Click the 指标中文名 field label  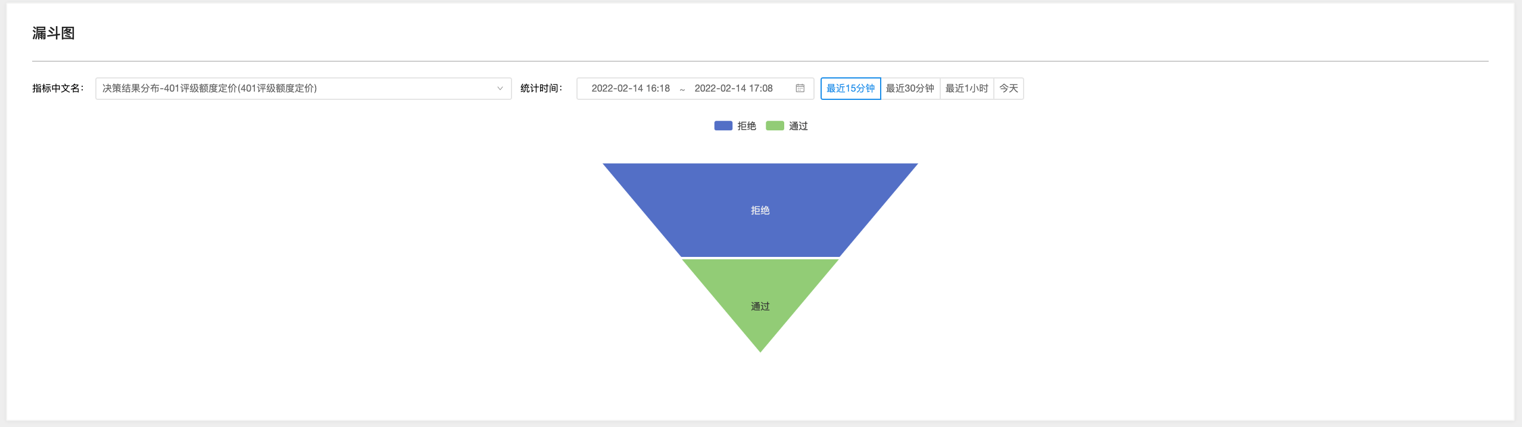[x=57, y=88]
